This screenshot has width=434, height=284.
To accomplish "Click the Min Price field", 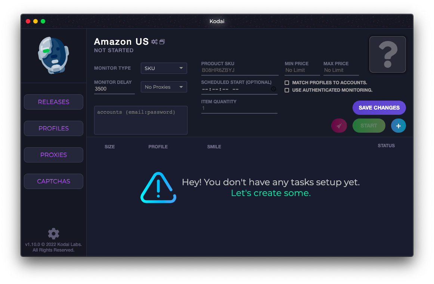I will 302,70.
